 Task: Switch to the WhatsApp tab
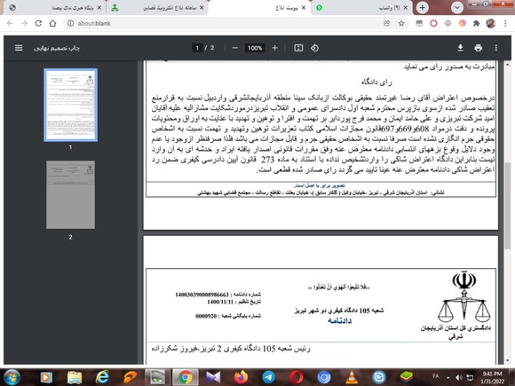(x=361, y=8)
